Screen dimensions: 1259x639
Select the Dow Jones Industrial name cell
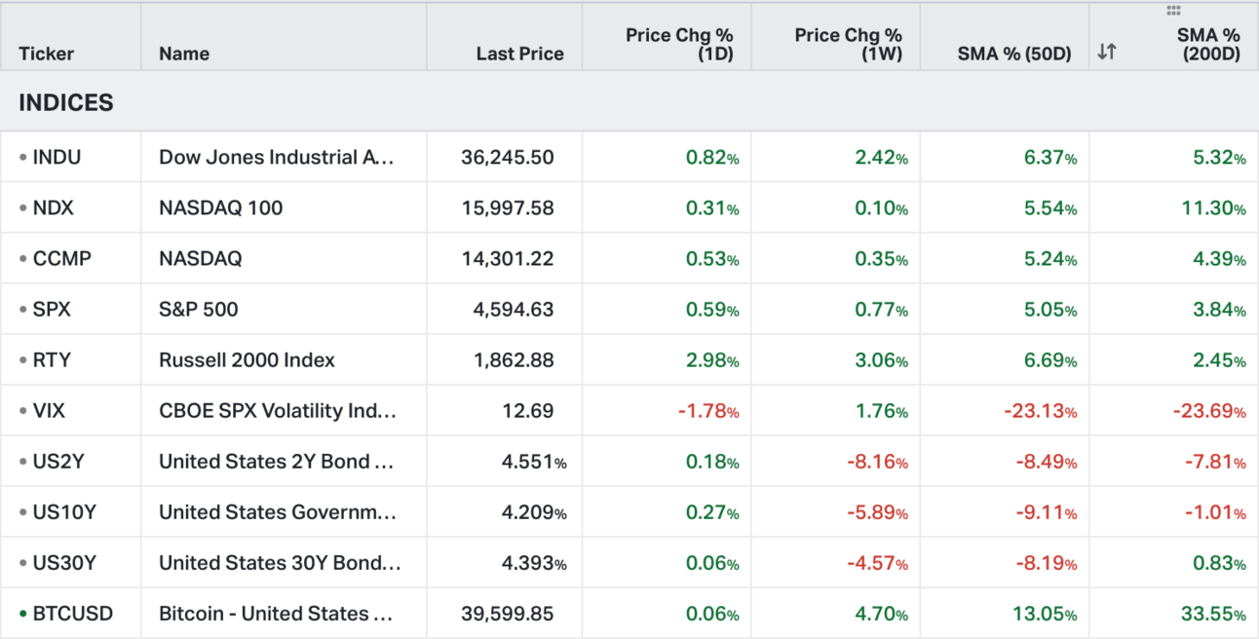(284, 157)
